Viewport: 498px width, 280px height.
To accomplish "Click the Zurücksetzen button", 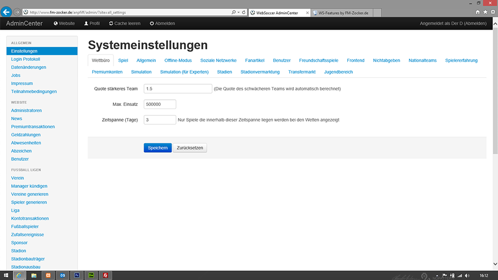I will (x=190, y=148).
